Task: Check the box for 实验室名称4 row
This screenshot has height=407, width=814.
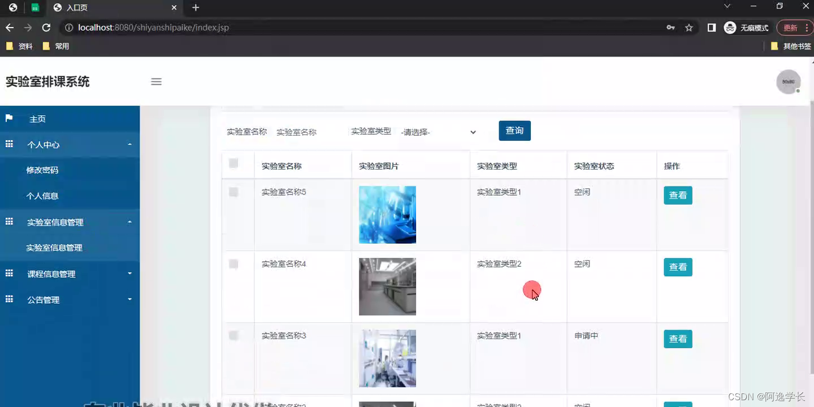Action: click(x=233, y=264)
